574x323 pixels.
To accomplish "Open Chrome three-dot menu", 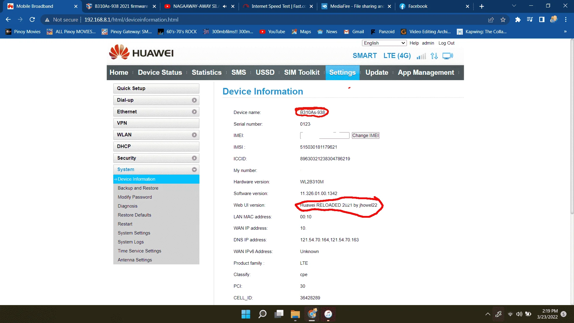I will pos(566,19).
